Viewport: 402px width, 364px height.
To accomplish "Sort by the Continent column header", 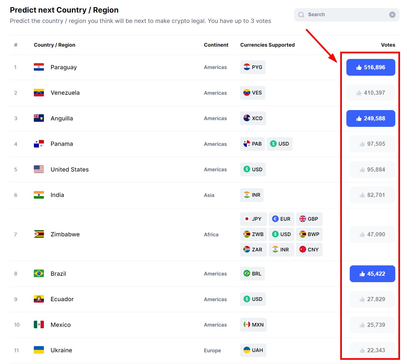I will [x=216, y=45].
